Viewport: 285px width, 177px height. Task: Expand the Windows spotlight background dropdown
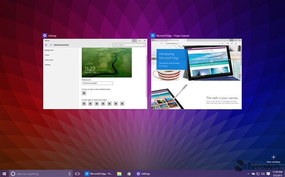coord(97,83)
